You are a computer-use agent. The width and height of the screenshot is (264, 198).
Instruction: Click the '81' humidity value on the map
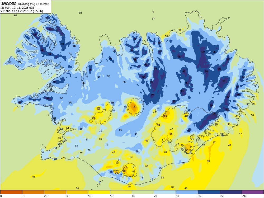pyautogui.click(x=87, y=140)
